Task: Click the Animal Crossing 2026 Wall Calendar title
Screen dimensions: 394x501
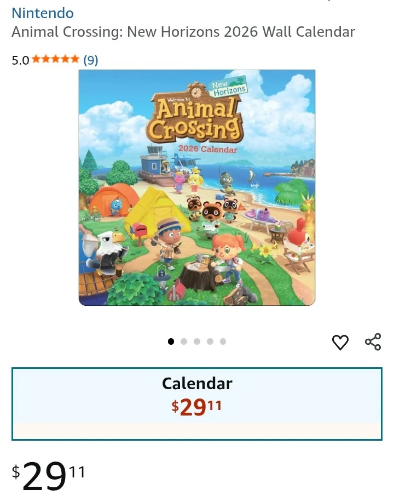Action: point(183,32)
